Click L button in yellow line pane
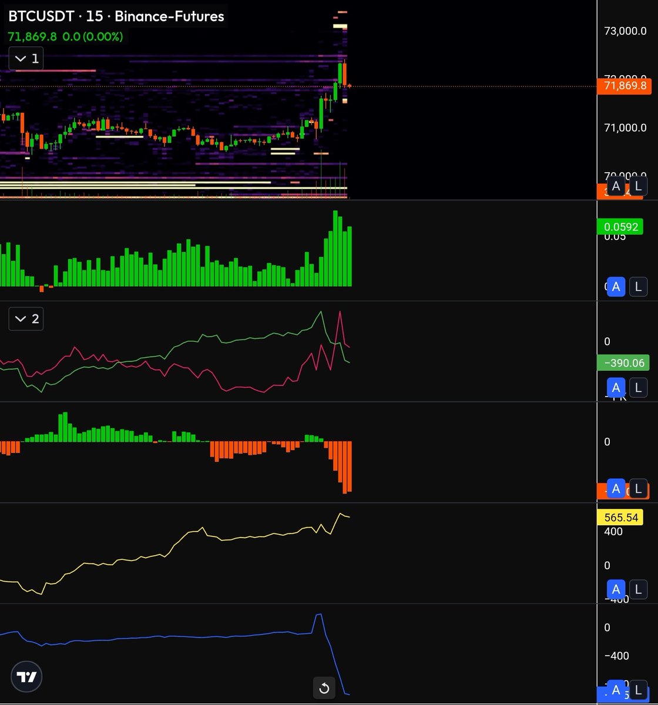The width and height of the screenshot is (658, 705). coord(638,589)
